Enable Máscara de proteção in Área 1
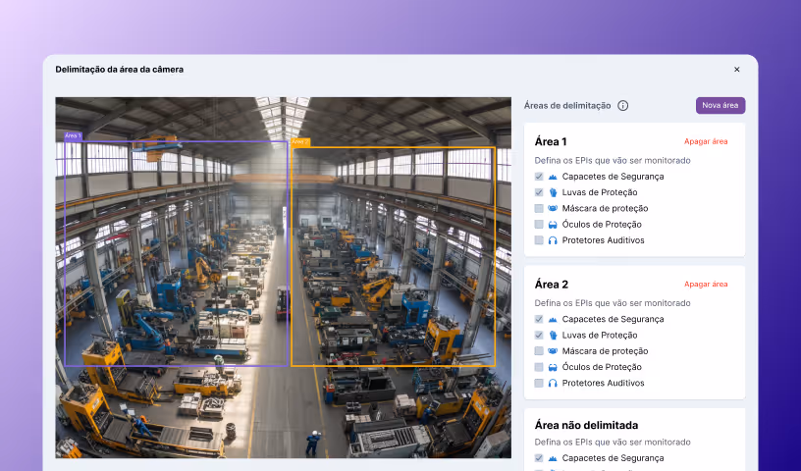 point(539,208)
